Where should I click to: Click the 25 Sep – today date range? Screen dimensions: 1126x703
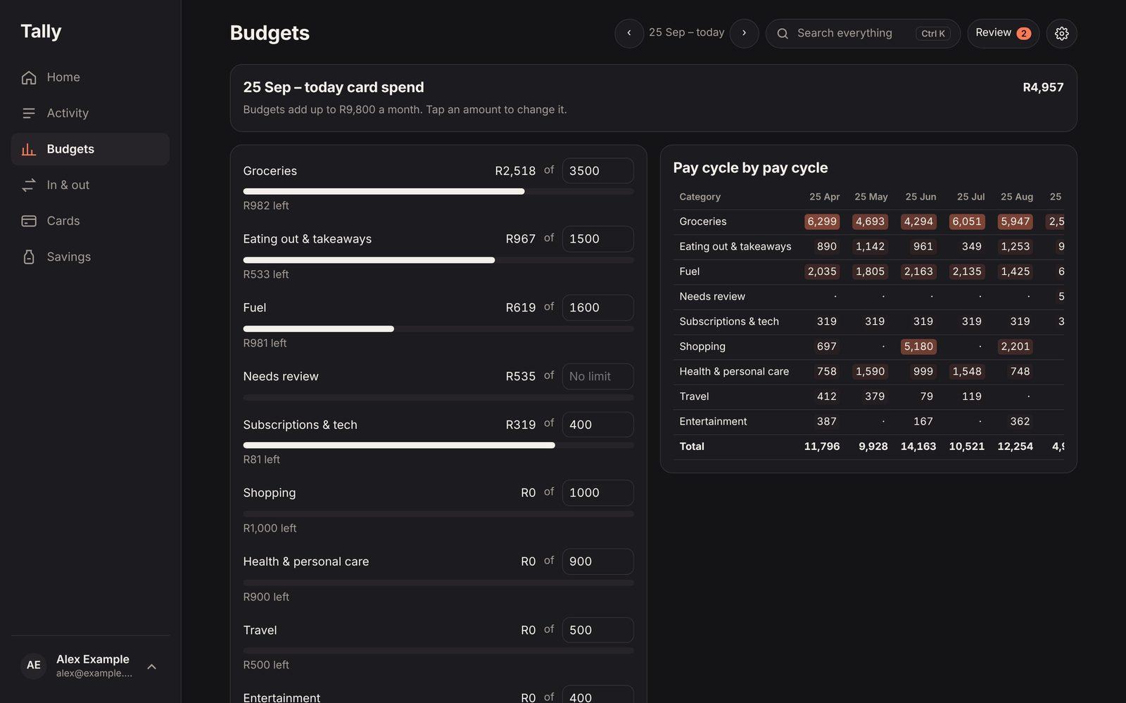(x=686, y=32)
